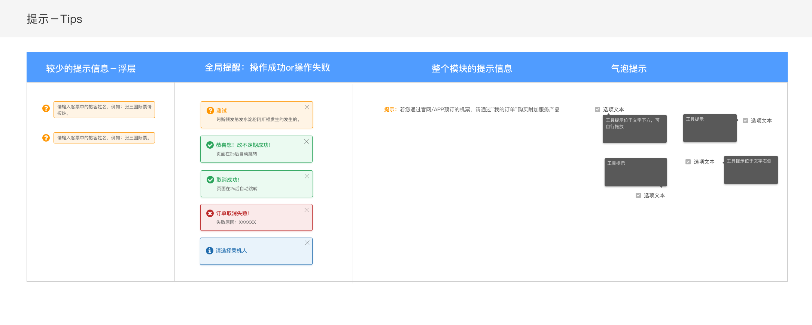
Task: Toggle 选项文本 checkbox below the 工具提示 tooltip
Action: tap(638, 195)
